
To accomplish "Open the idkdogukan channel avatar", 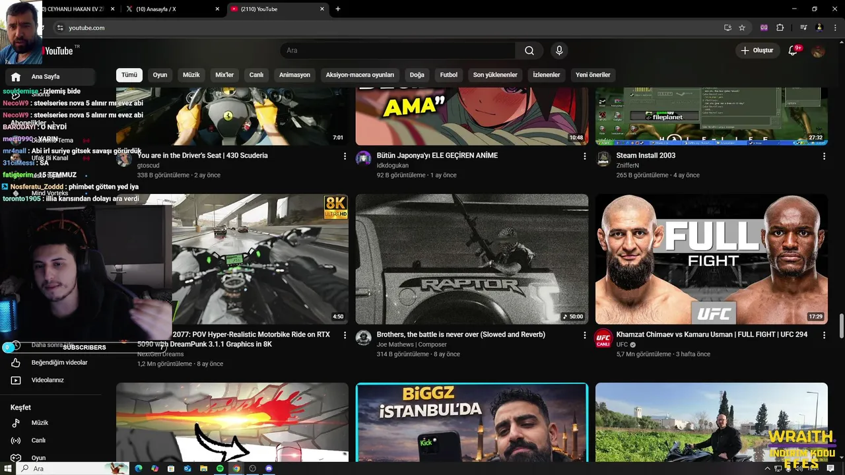I will click(x=364, y=159).
